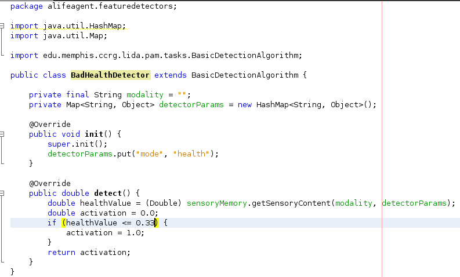This screenshot has height=277, width=460.
Task: Collapse the detect() method fold marker
Action: [x=2, y=194]
